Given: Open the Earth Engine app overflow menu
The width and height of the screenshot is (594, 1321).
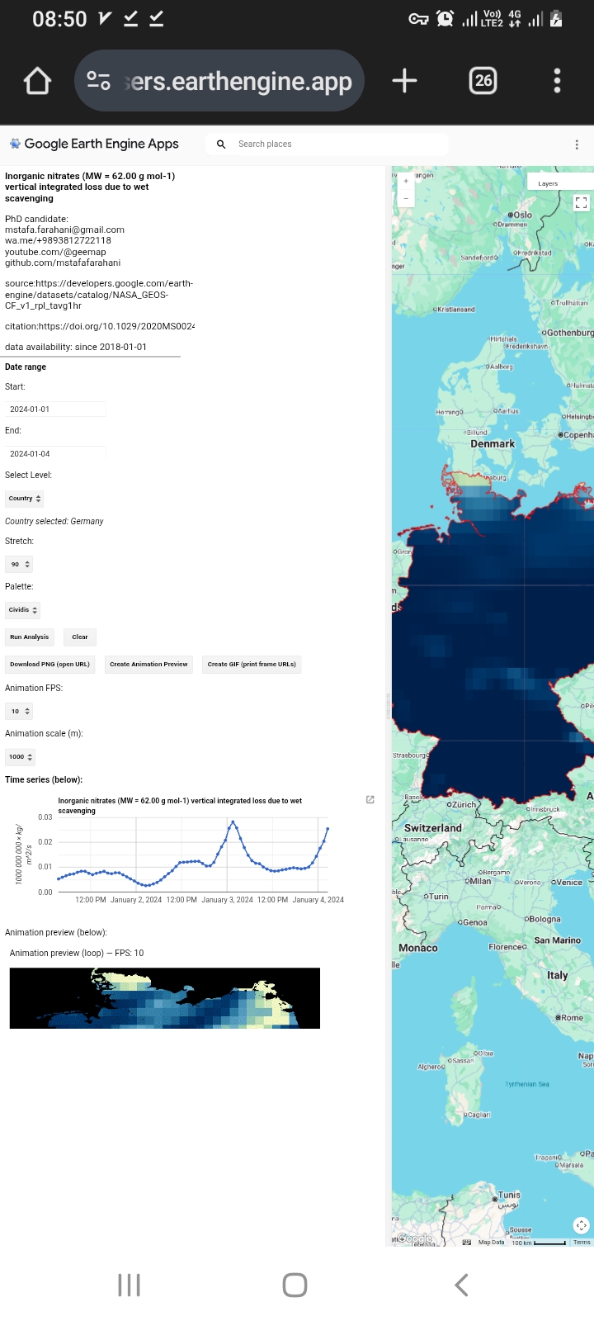Looking at the screenshot, I should [x=577, y=144].
